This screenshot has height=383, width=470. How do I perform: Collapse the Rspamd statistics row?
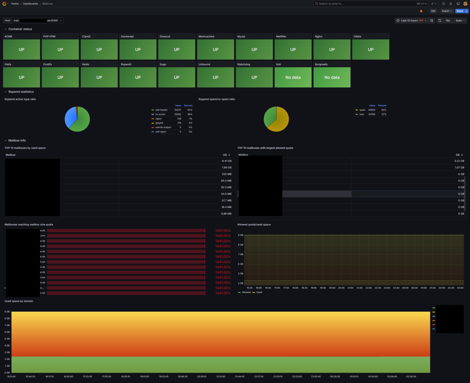(21, 92)
